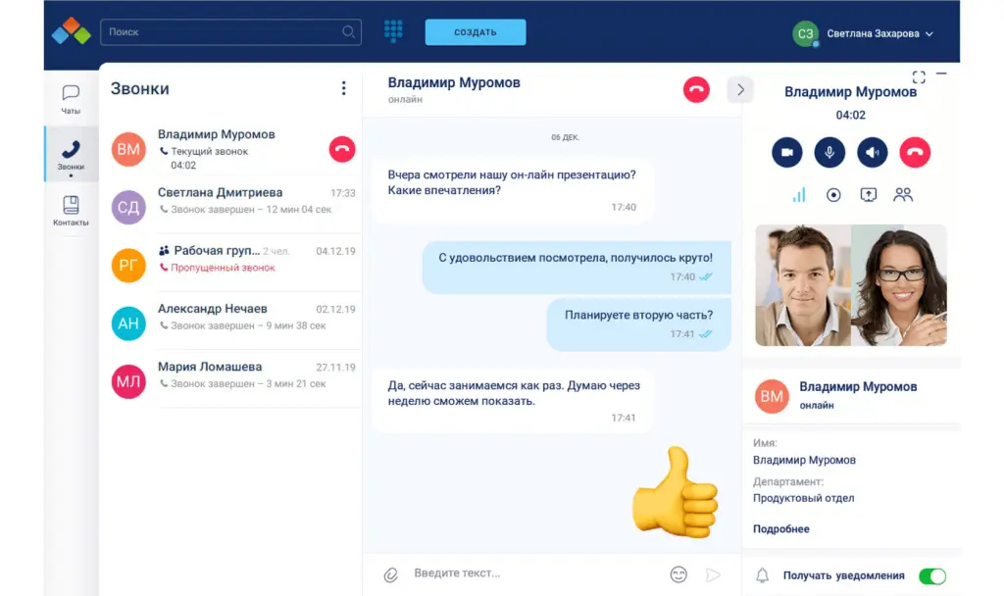Viewport: 1004px width, 596px height.
Task: Open the dial pad grid icon
Action: pyautogui.click(x=393, y=30)
